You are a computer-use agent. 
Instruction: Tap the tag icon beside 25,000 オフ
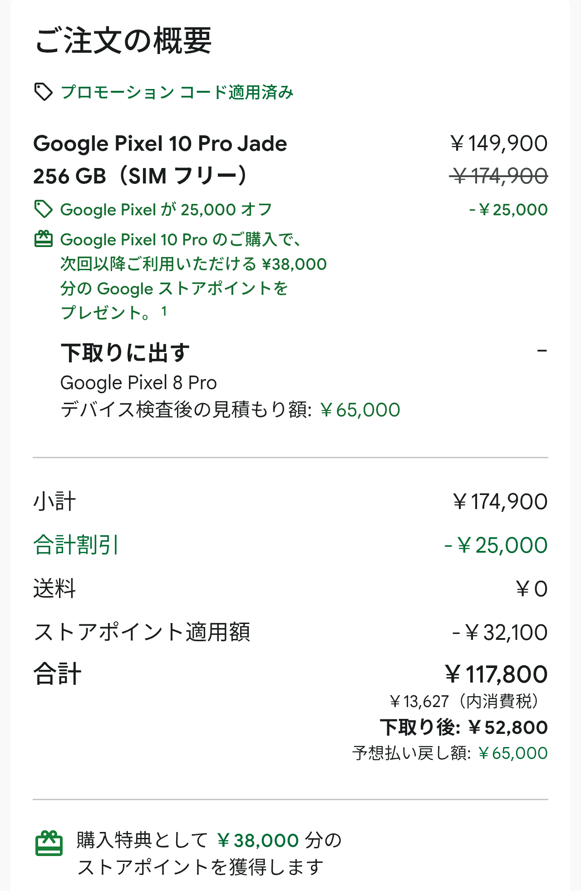pos(44,209)
